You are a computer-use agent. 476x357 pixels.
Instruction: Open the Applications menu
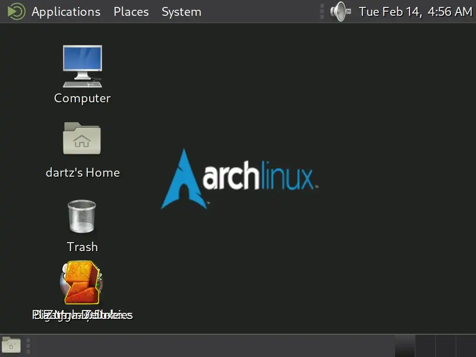[66, 12]
